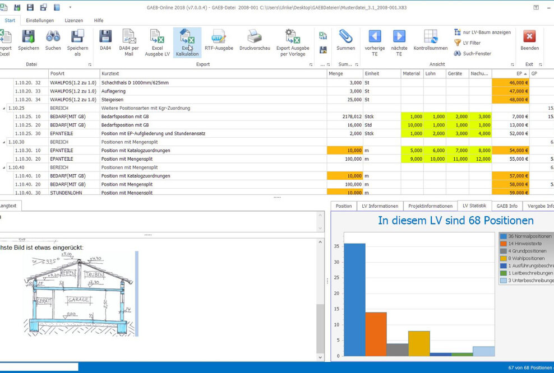Screen dimensions: 554x373
Task: Click the blue Normalpositionen chart bar
Action: click(354, 299)
